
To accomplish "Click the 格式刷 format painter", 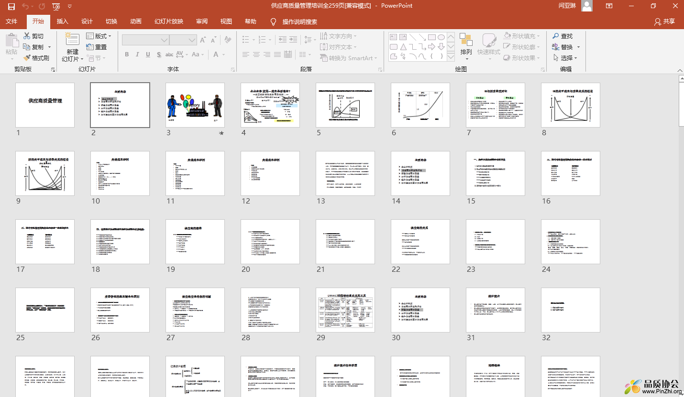I will (x=36, y=58).
